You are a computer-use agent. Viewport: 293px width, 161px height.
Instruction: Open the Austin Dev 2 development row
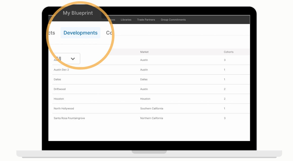click(x=151, y=70)
